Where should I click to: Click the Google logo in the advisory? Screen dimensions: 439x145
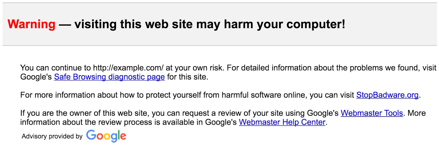tap(106, 136)
